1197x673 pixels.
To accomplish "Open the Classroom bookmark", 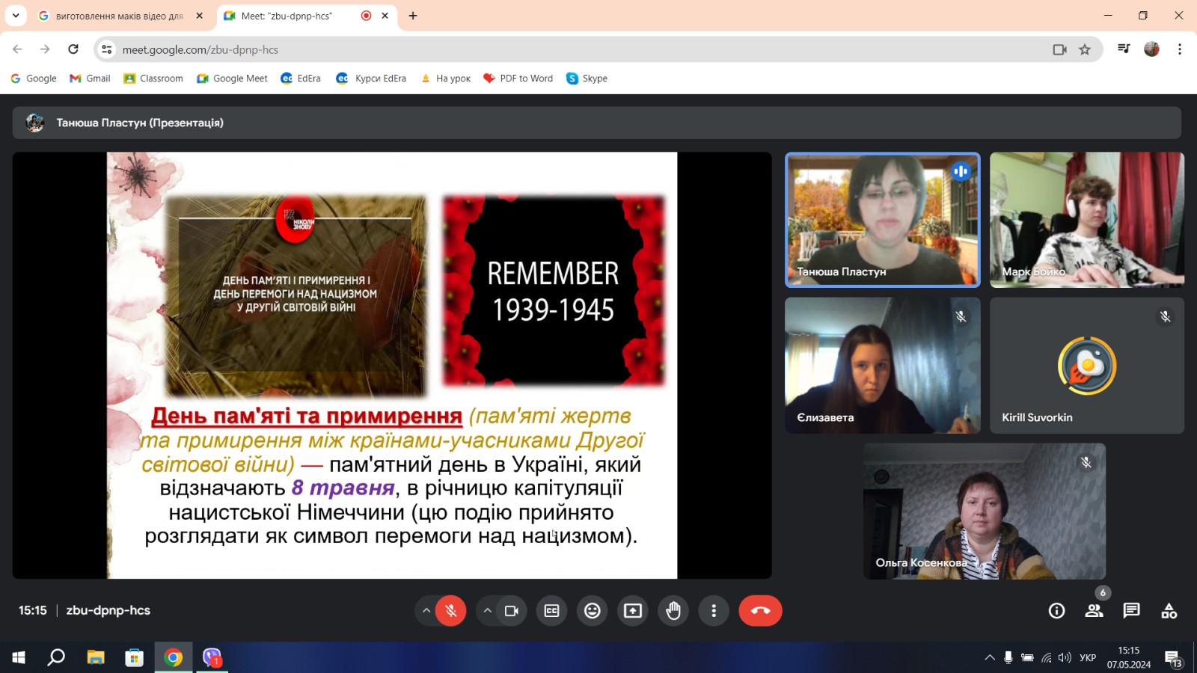I will pyautogui.click(x=153, y=79).
